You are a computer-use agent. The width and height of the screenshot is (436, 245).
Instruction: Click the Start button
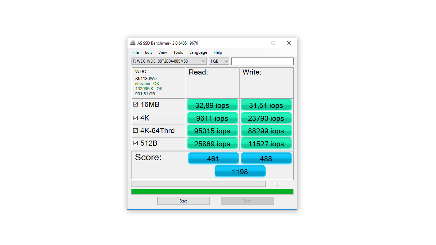pyautogui.click(x=184, y=201)
